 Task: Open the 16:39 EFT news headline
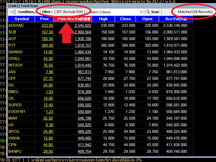pyautogui.click(x=71, y=160)
